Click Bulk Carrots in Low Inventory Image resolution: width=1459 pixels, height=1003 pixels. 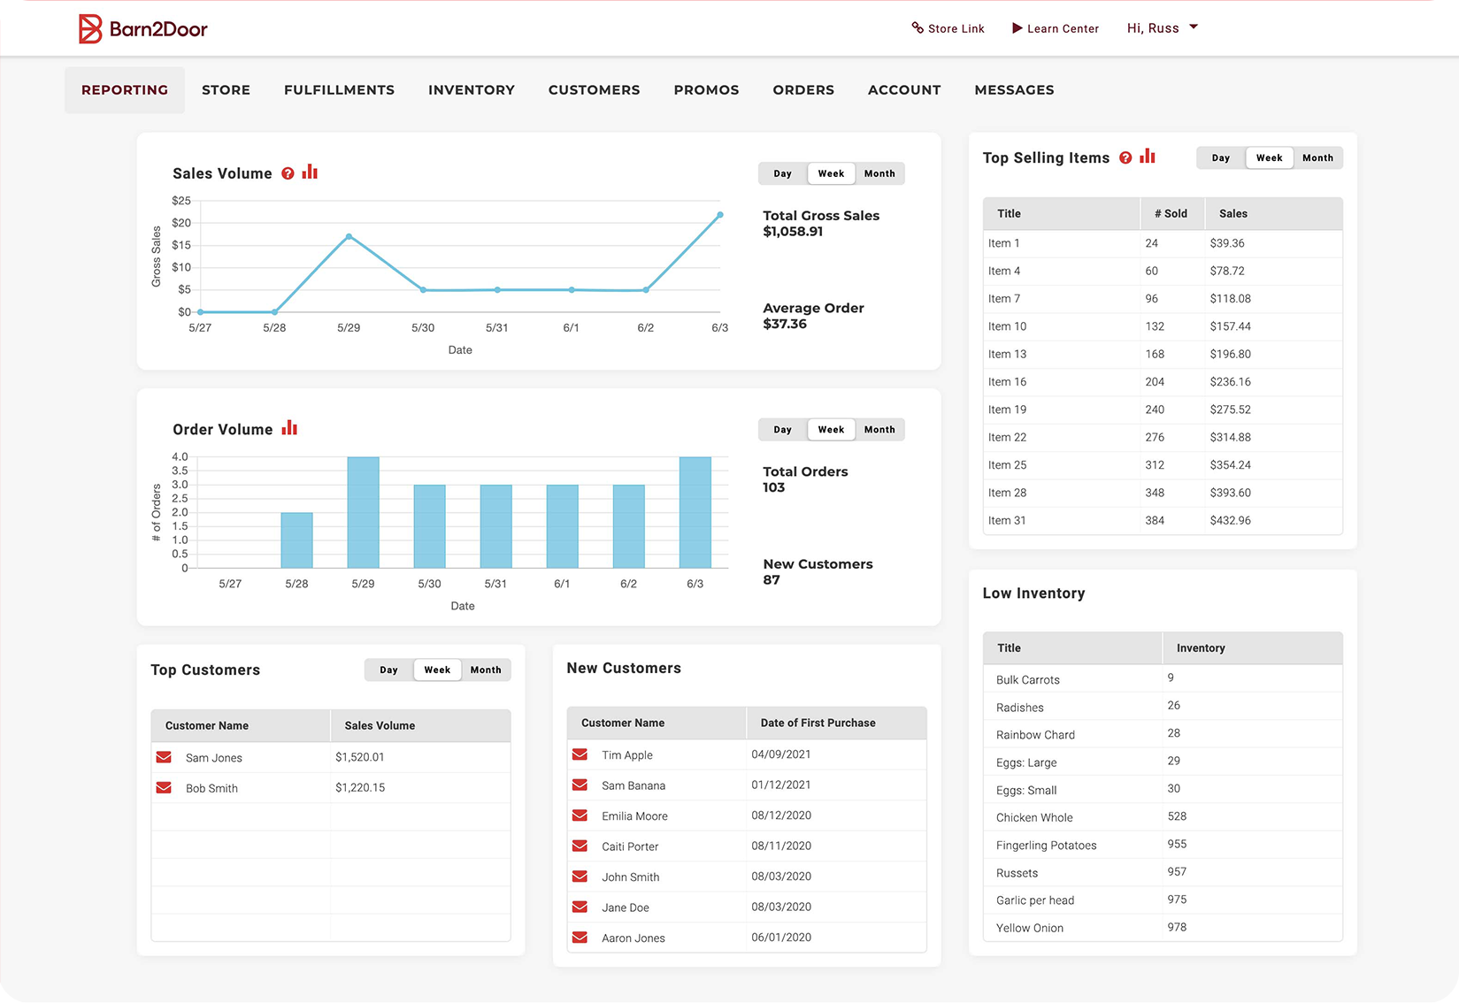[1028, 679]
